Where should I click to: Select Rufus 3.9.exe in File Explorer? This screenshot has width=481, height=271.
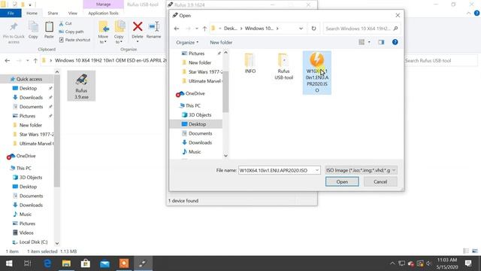click(x=81, y=86)
